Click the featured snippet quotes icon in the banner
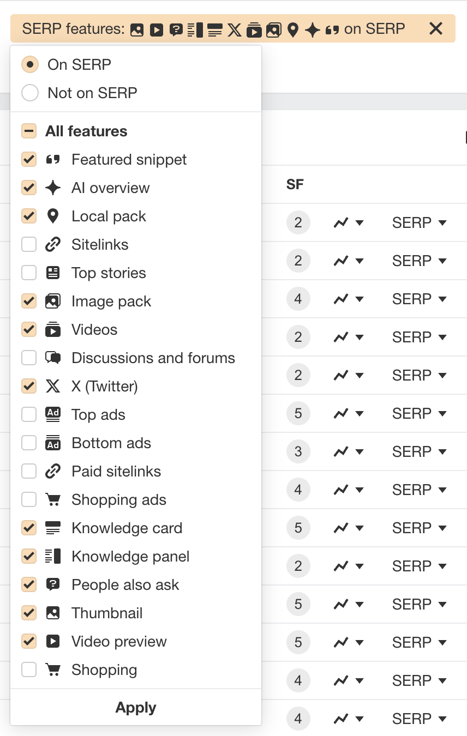This screenshot has width=467, height=736. pyautogui.click(x=332, y=29)
